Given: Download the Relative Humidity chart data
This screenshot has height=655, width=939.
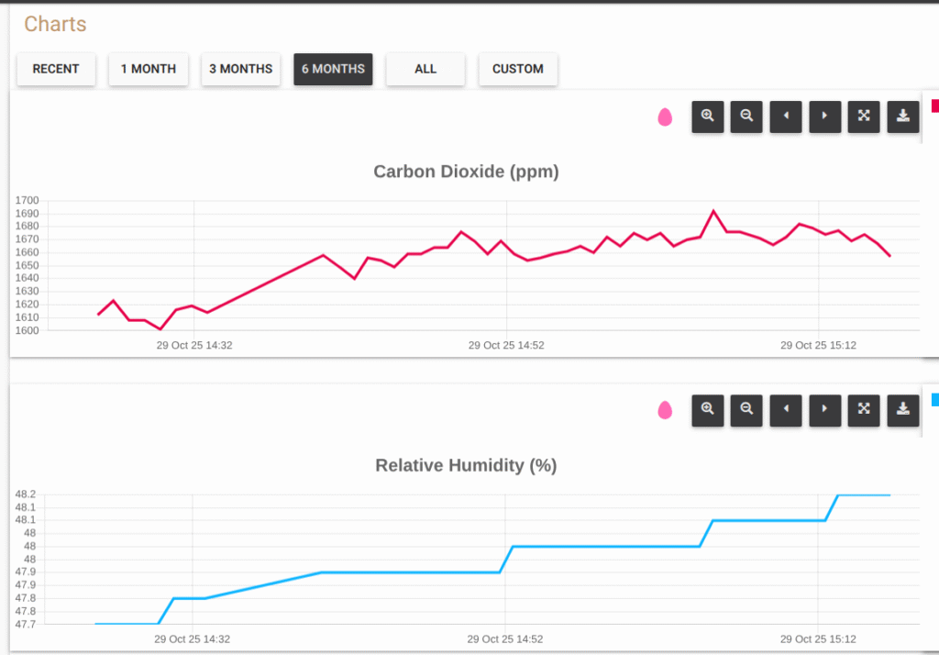Looking at the screenshot, I should click(903, 410).
